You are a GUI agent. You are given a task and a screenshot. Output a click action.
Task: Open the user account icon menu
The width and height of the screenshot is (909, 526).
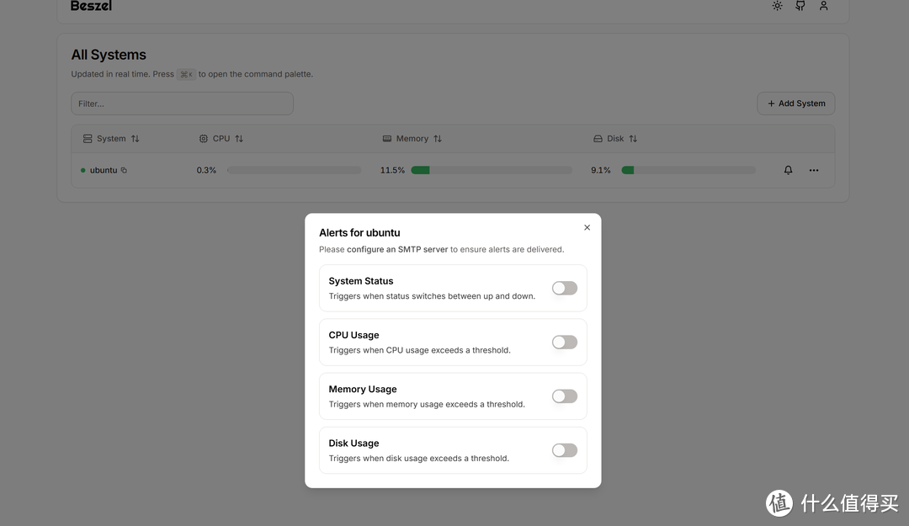pyautogui.click(x=824, y=6)
